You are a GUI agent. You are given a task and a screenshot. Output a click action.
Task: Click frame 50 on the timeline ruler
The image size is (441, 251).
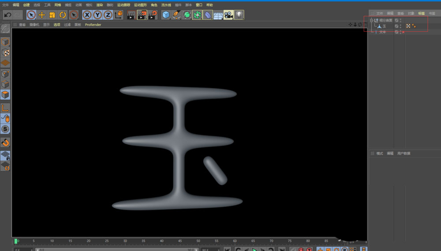tap(198, 241)
